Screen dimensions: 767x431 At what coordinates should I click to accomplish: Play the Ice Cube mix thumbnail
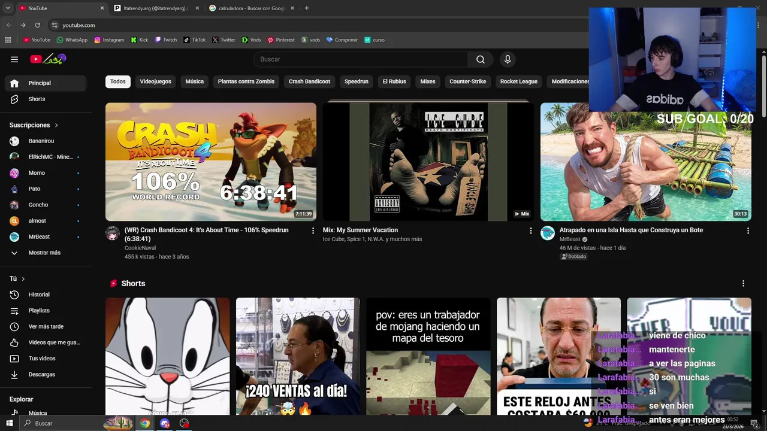tap(428, 162)
